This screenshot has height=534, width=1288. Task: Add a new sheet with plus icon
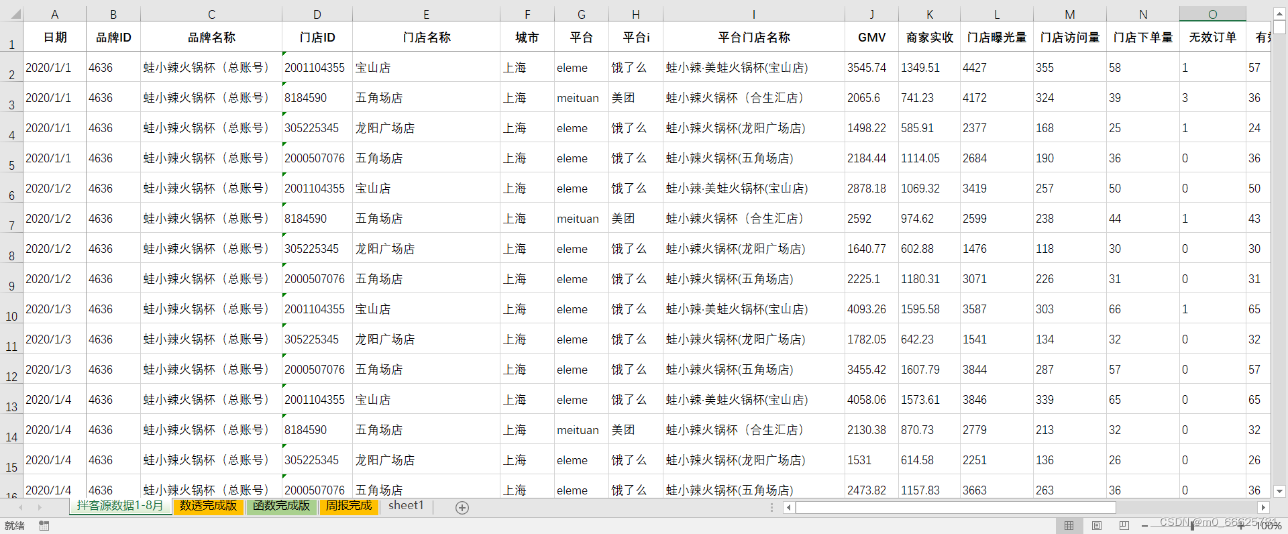pos(462,508)
